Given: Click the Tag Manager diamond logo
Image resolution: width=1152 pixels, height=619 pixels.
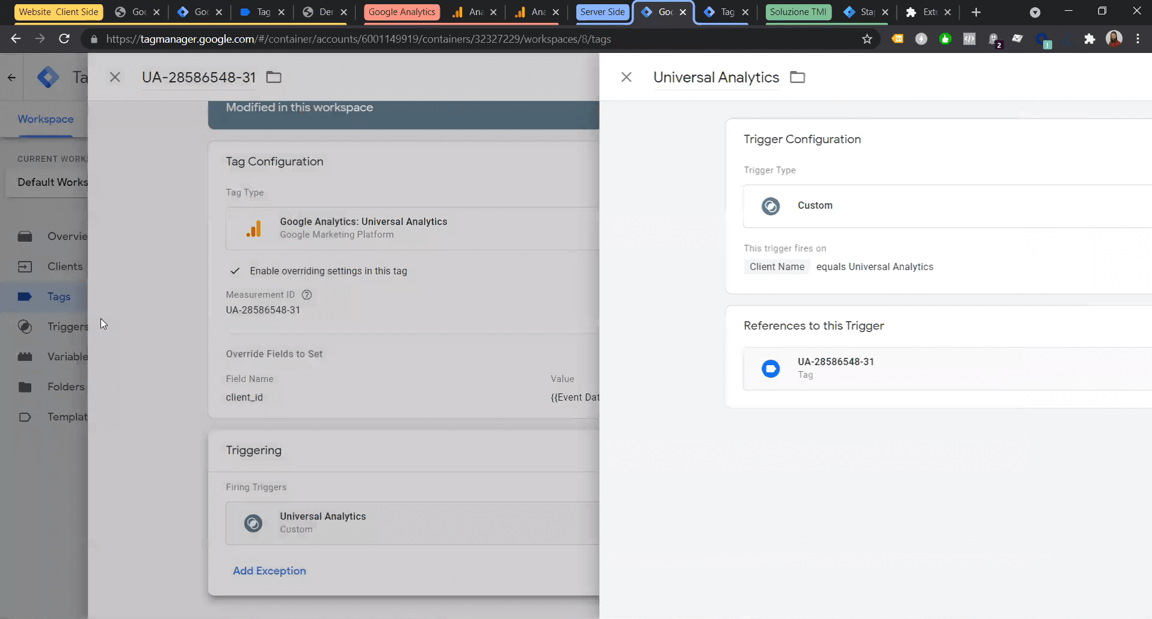Looking at the screenshot, I should [x=48, y=77].
